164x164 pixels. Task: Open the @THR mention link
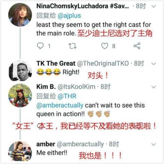(x=67, y=96)
